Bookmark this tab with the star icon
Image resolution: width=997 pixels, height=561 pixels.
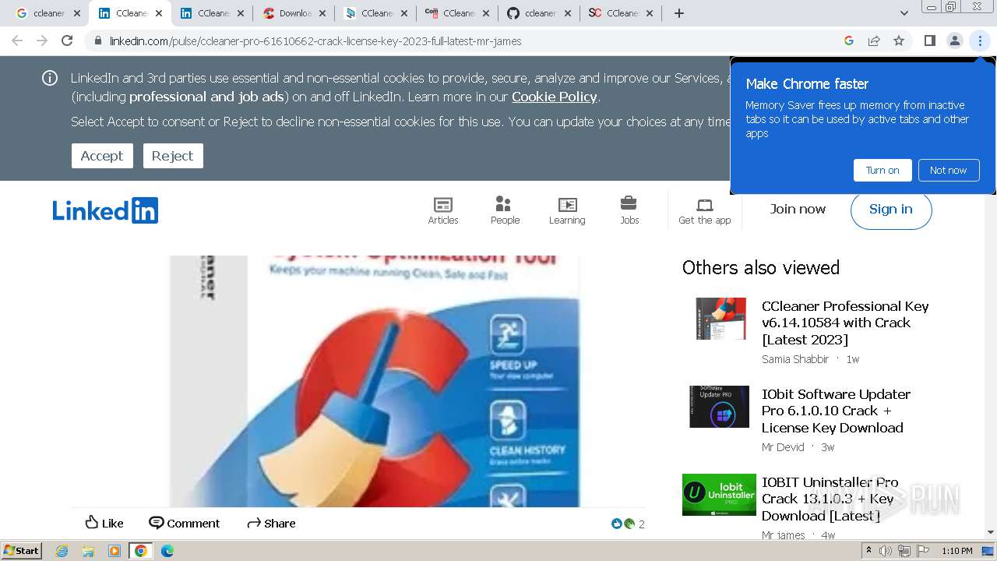pyautogui.click(x=899, y=41)
